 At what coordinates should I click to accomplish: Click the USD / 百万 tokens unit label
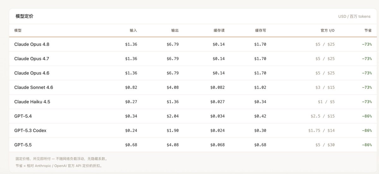click(x=354, y=16)
